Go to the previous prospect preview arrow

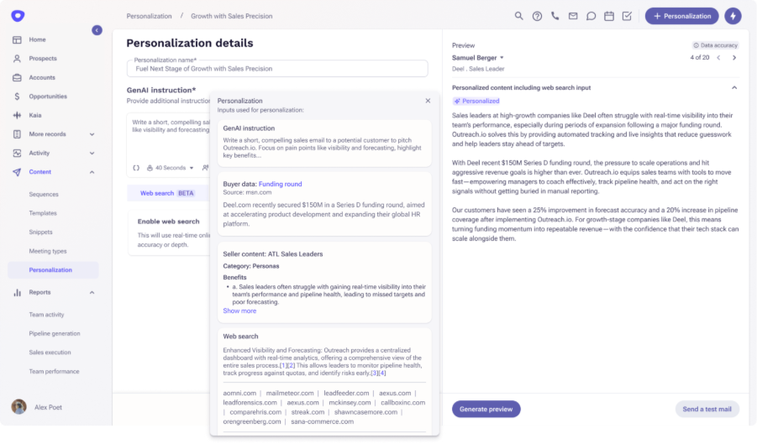tap(718, 58)
